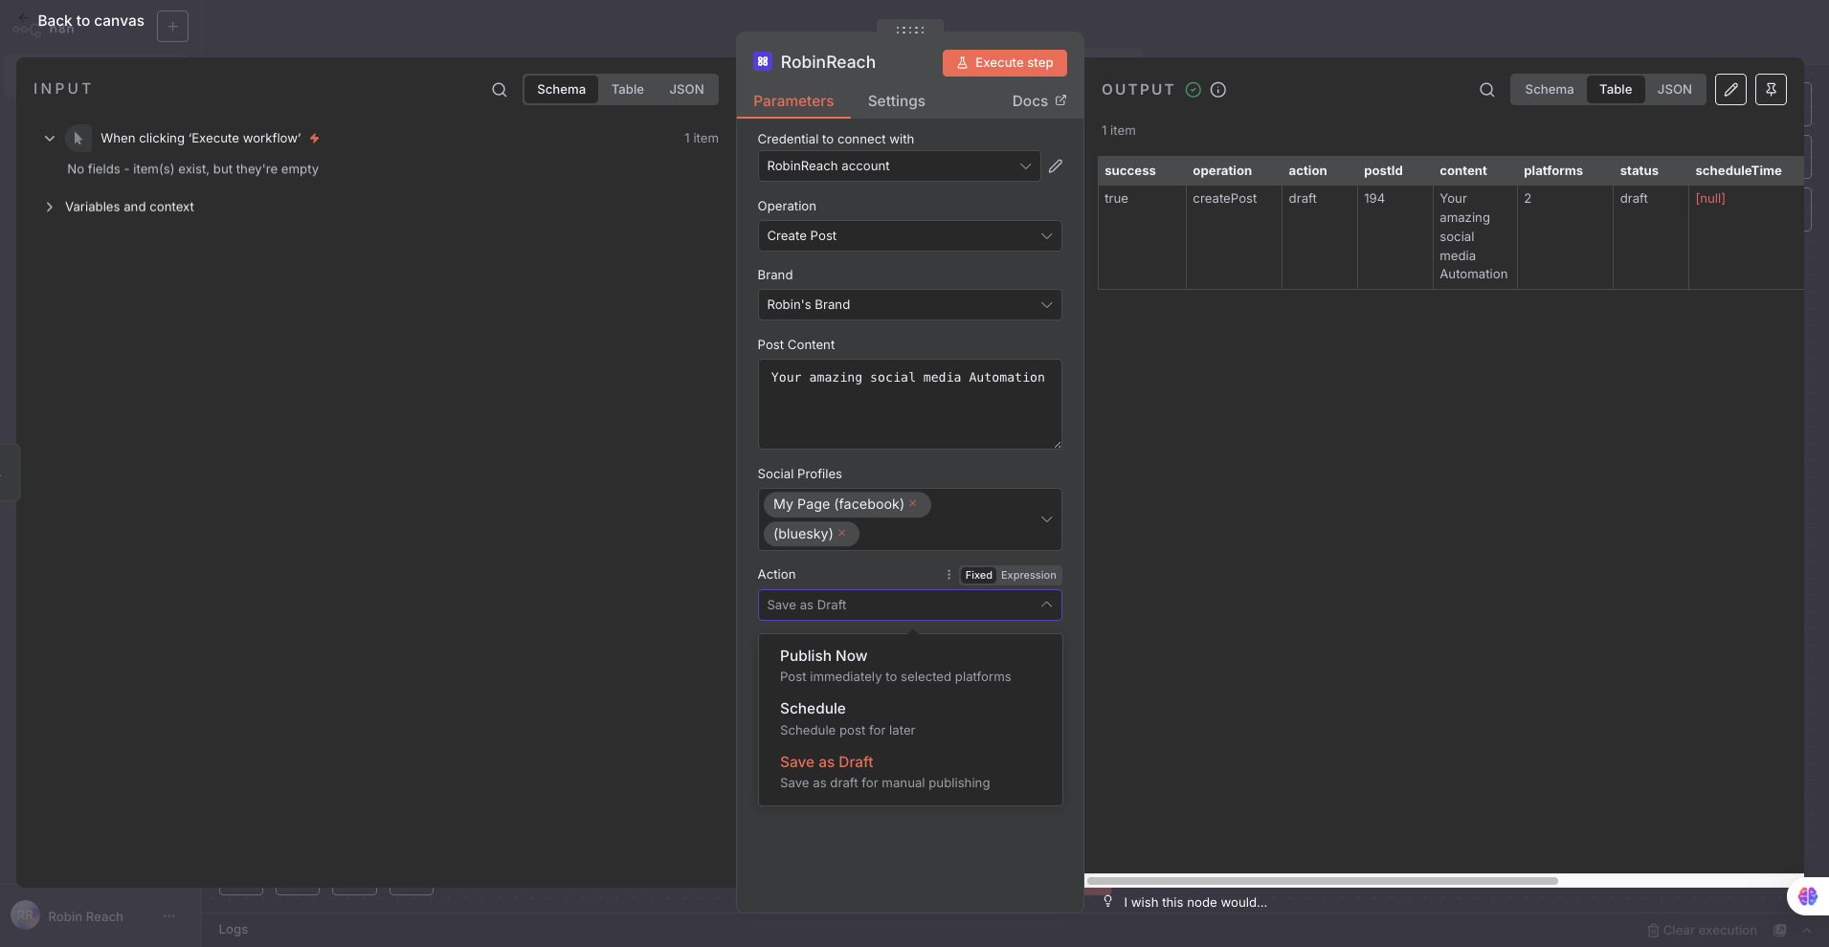Screen dimensions: 1829x947
Task: Switch the Action field to Fixed mode
Action: (x=978, y=575)
